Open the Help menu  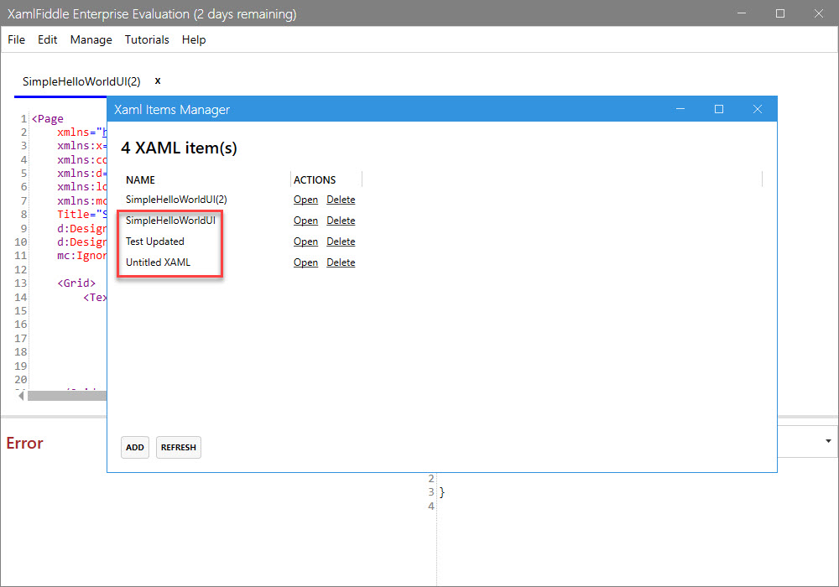(x=194, y=39)
